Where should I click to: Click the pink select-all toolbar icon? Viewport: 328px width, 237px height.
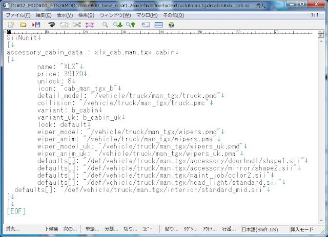90,25
